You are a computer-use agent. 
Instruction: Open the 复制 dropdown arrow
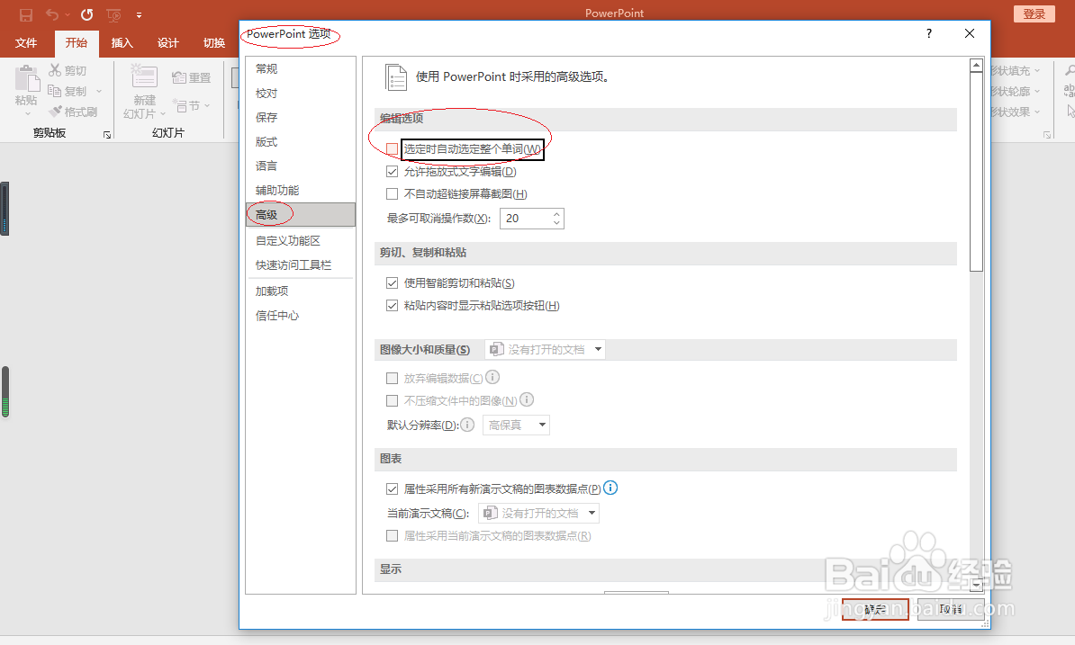99,91
